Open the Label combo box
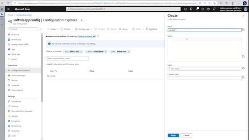249x140 pixels. (x=205, y=69)
